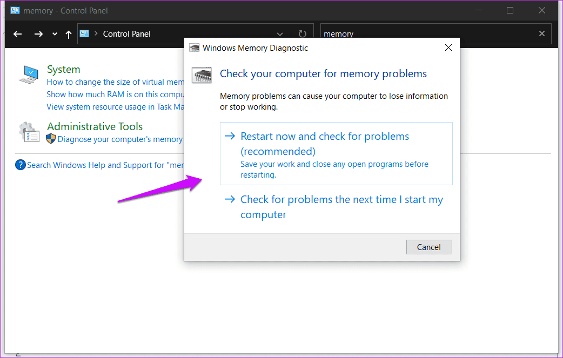Image resolution: width=563 pixels, height=358 pixels.
Task: Open the System computer icon
Action: [x=29, y=75]
